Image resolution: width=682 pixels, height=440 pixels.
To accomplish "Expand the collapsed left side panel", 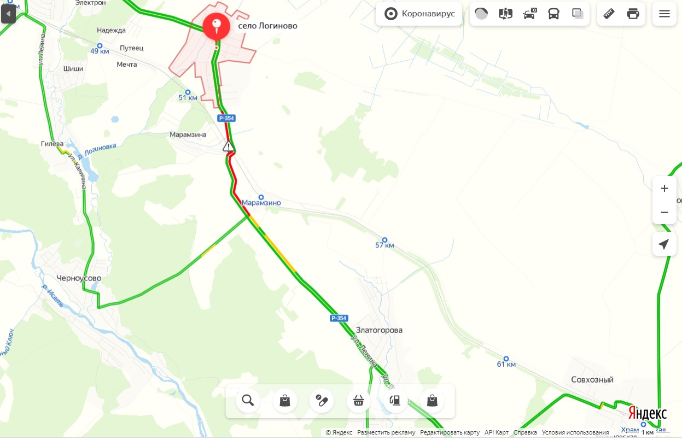I will [x=8, y=13].
